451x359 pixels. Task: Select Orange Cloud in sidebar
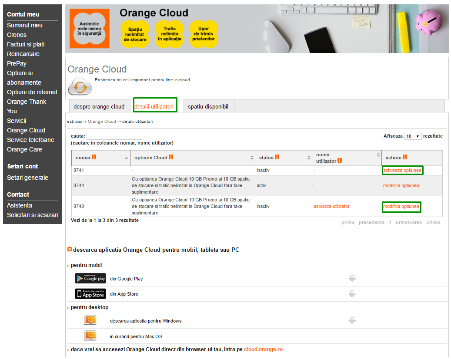pyautogui.click(x=26, y=130)
